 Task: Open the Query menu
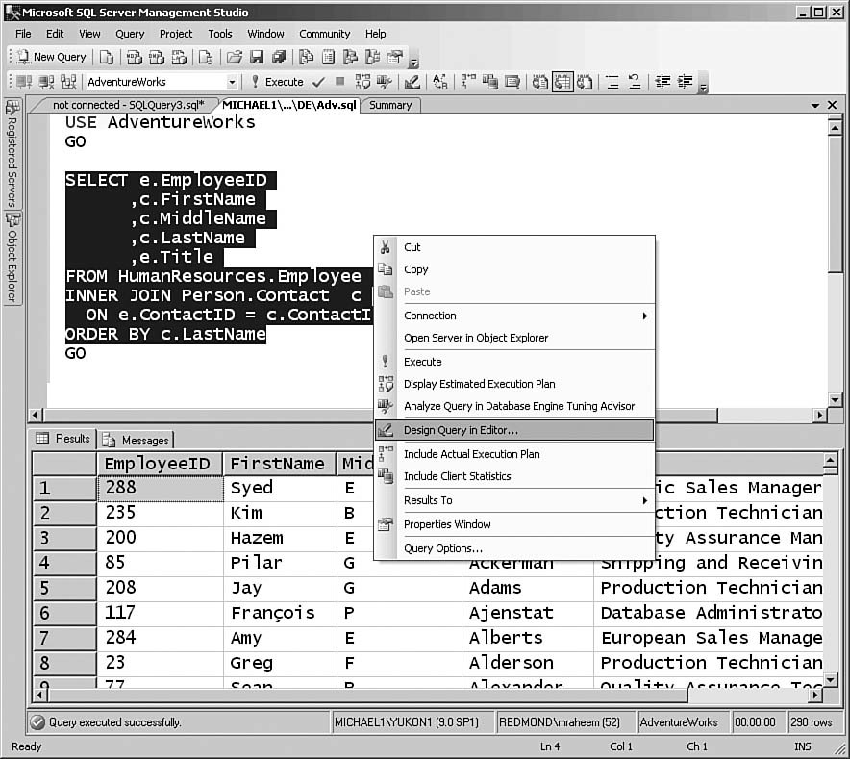130,34
